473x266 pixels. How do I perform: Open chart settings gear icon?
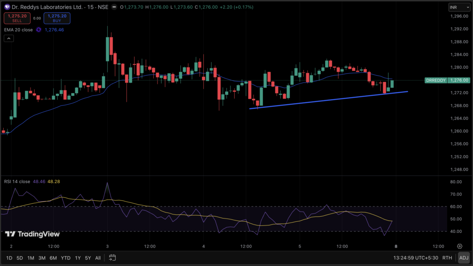(460, 246)
